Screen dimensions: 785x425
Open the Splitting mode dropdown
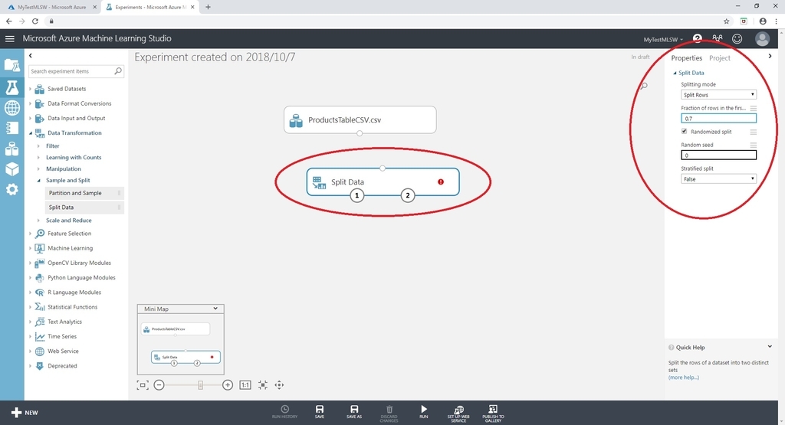tap(718, 94)
